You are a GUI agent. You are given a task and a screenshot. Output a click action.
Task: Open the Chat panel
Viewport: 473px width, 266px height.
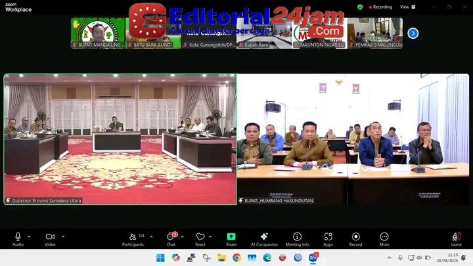pyautogui.click(x=171, y=237)
